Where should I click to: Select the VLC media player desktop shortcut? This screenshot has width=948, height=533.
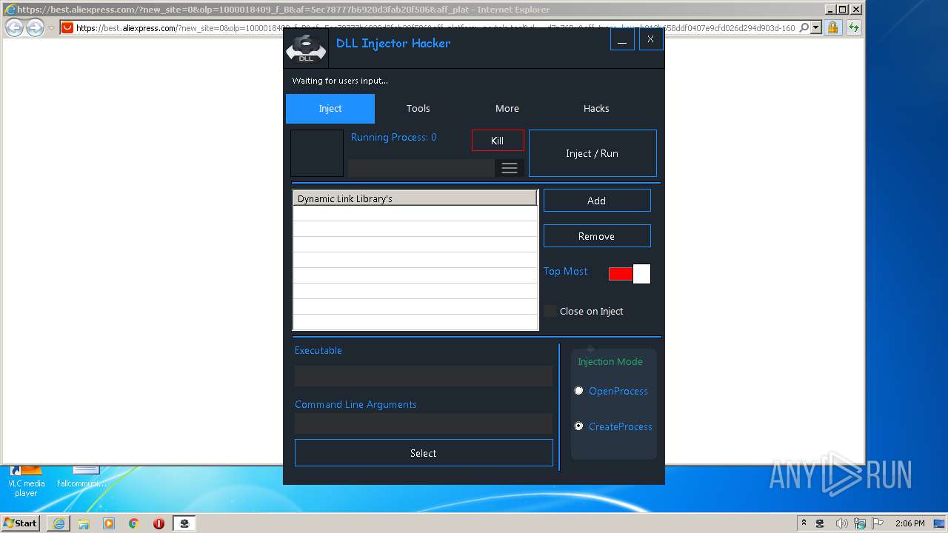coord(27,480)
